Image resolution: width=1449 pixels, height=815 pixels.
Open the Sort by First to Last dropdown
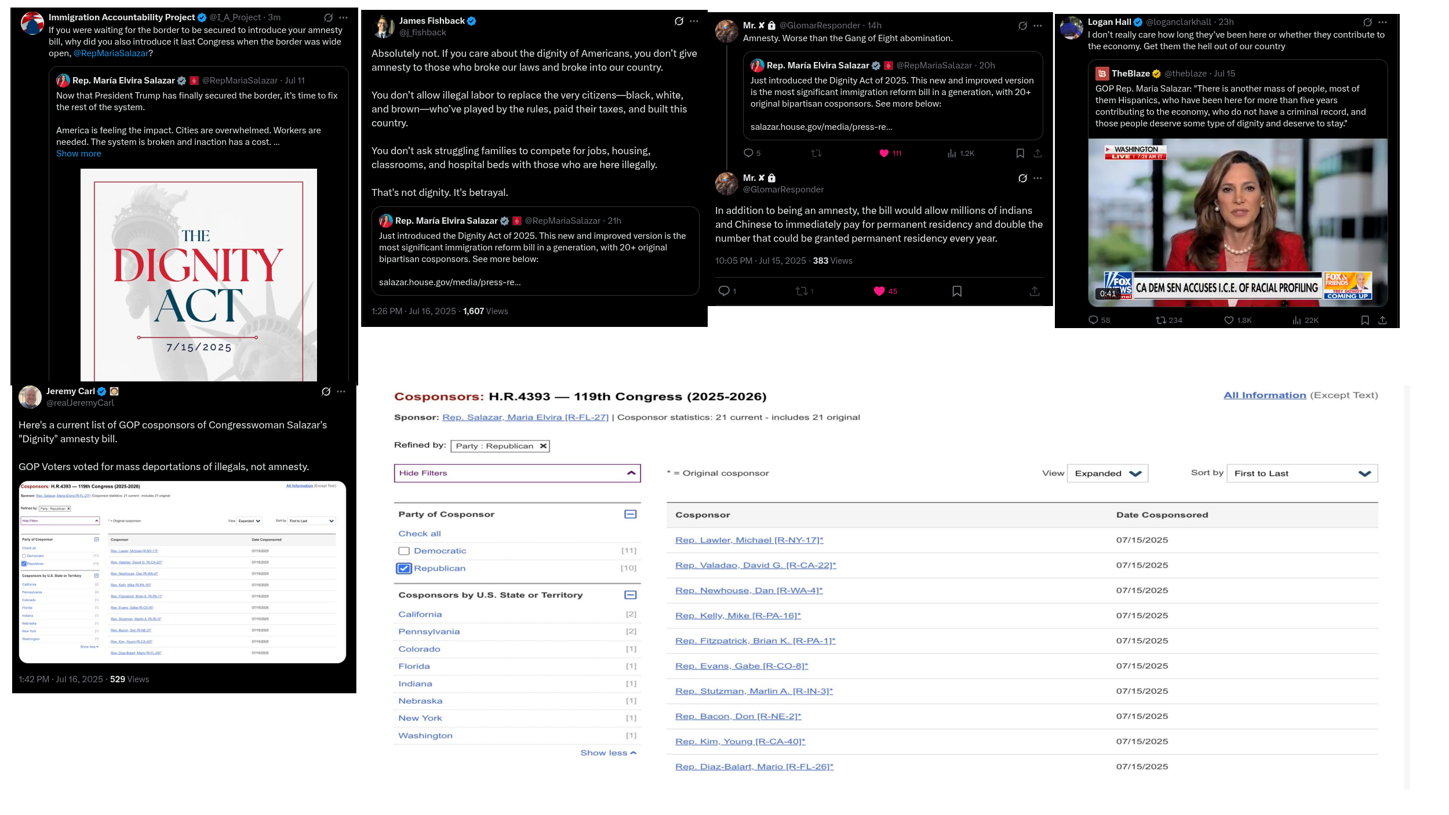pyautogui.click(x=1302, y=474)
